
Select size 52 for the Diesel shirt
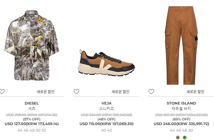coord(44,130)
